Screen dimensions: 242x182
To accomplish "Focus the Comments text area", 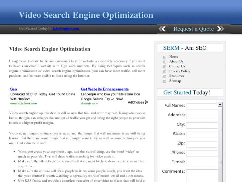I will (x=202, y=176).
